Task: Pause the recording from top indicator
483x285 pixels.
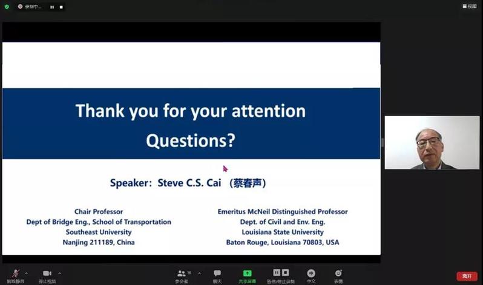Action: pos(52,7)
